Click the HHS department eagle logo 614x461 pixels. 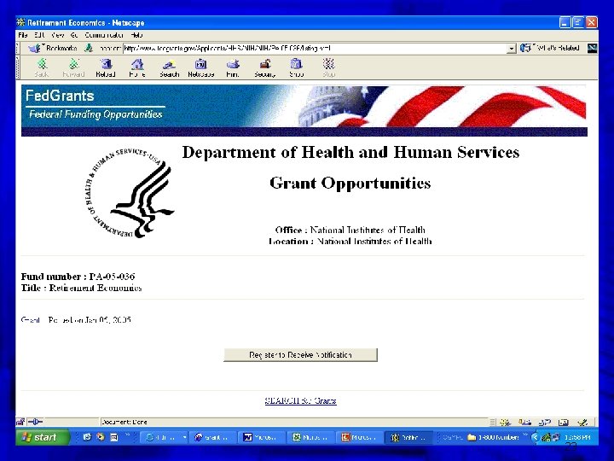130,194
